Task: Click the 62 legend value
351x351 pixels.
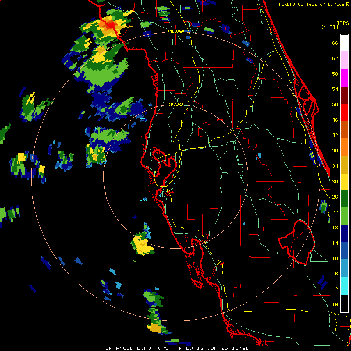Action: pos(335,58)
